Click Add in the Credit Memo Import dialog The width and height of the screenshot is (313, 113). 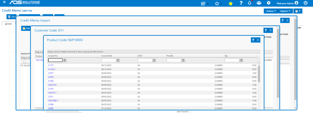click(x=26, y=28)
